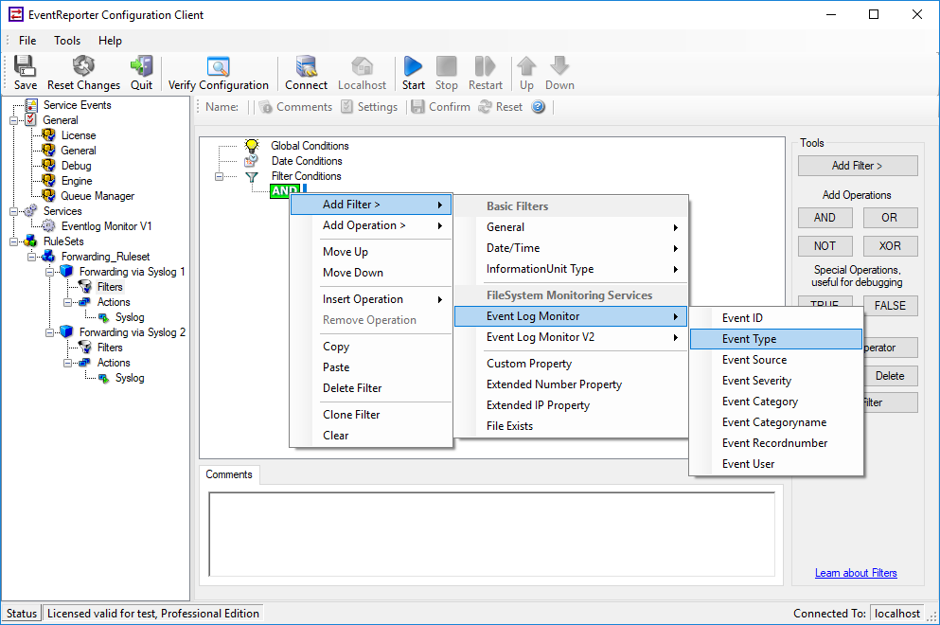Start the service with the Start icon
940x625 pixels.
pos(413,66)
